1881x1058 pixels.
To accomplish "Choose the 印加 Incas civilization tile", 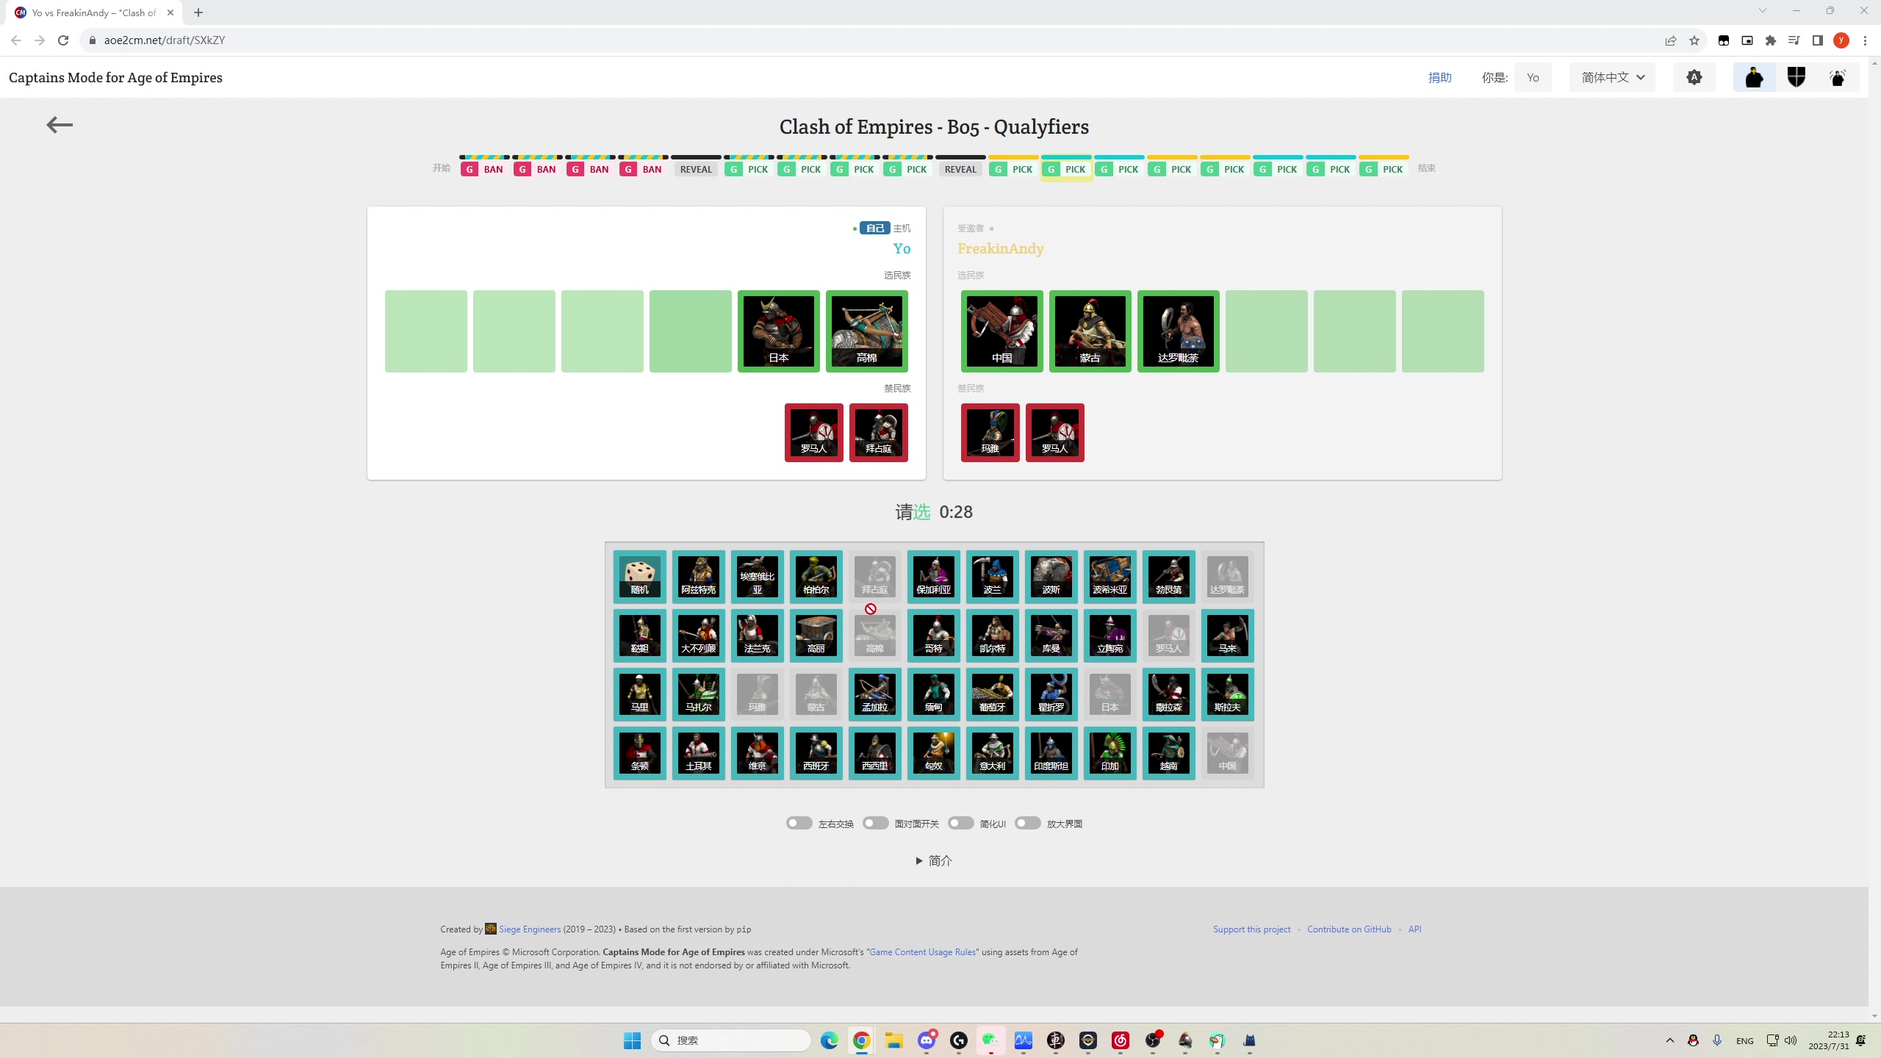I will [1109, 752].
